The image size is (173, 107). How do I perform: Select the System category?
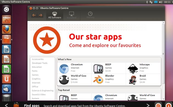[35, 99]
